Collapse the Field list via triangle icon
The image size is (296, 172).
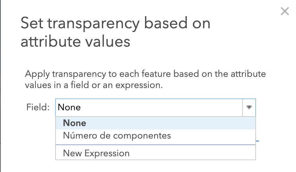point(249,107)
